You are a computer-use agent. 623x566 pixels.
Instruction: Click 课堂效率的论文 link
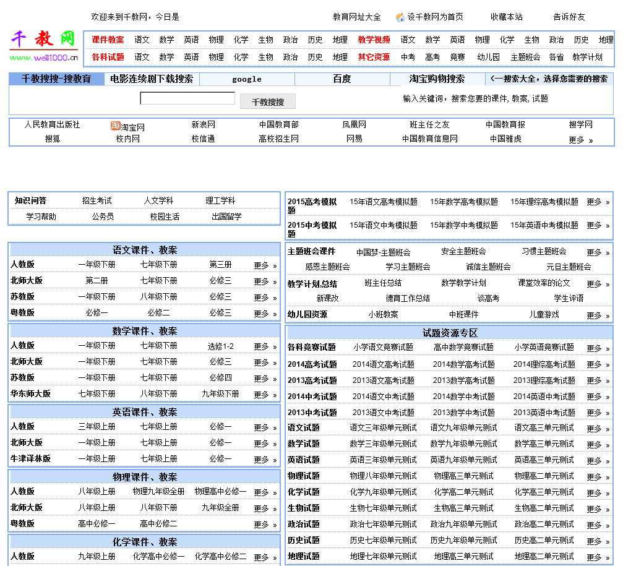pyautogui.click(x=544, y=283)
